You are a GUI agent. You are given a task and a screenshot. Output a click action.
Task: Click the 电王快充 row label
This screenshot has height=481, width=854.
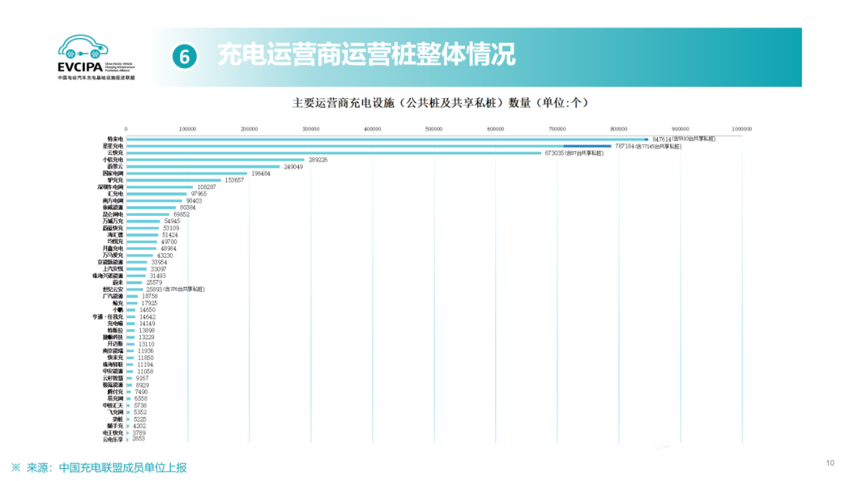point(113,433)
